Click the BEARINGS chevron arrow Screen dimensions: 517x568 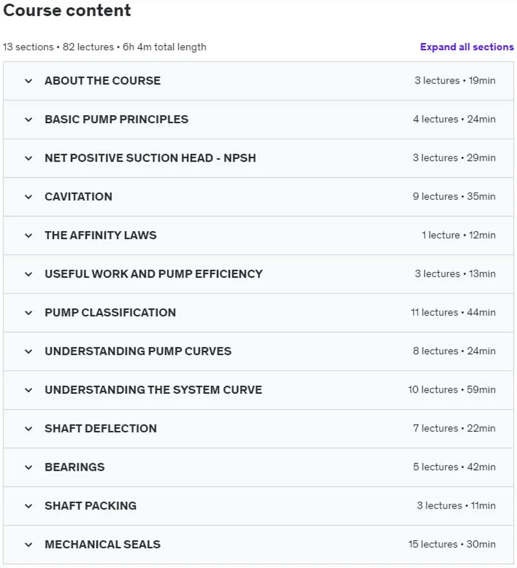click(29, 467)
